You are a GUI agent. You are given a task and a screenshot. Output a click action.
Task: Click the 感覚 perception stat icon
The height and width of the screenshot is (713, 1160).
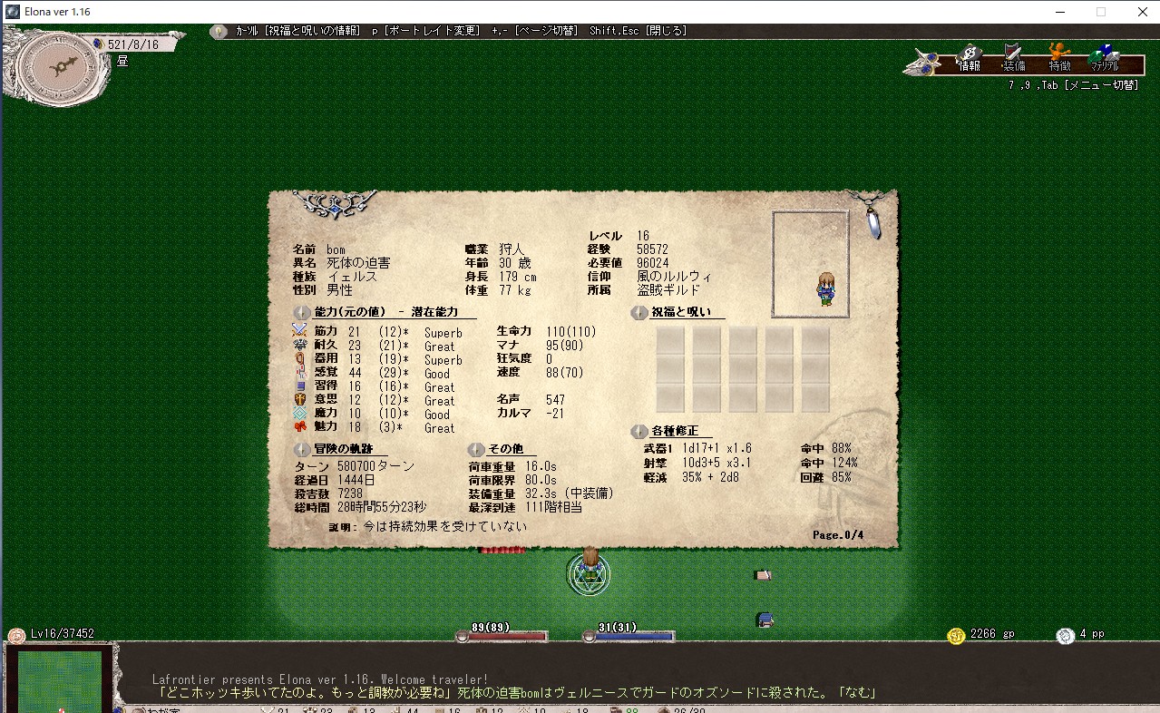click(x=300, y=373)
